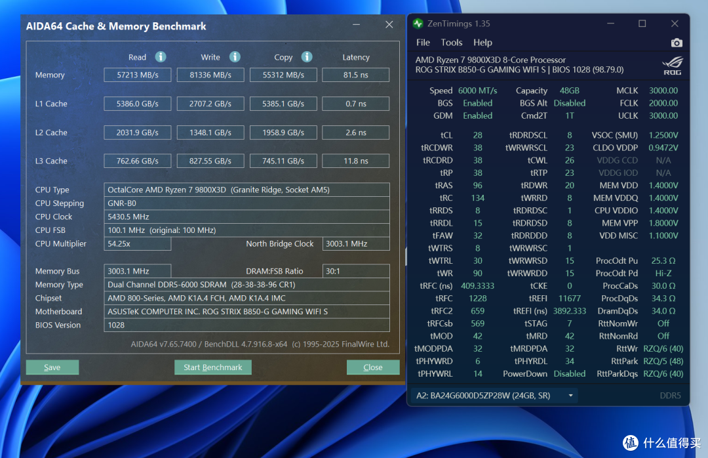Click the Write info icon in AIDA64

[235, 57]
